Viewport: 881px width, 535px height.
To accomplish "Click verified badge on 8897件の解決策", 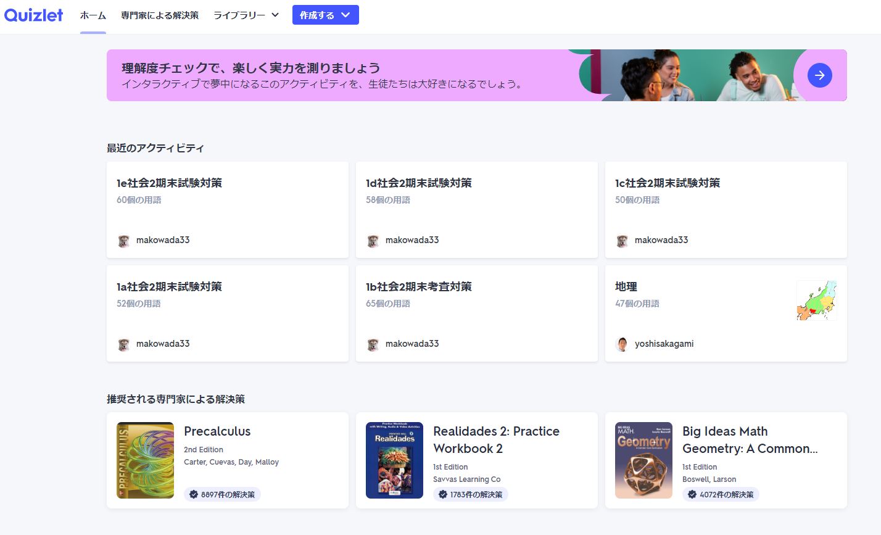I will coord(194,494).
